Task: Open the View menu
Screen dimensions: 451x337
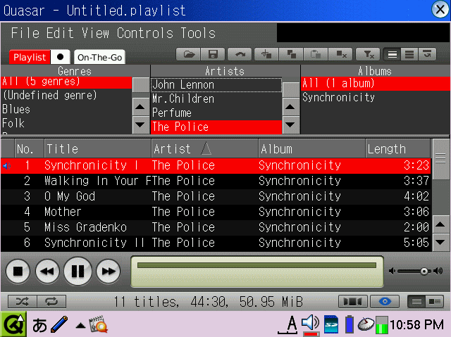Action: pos(95,33)
